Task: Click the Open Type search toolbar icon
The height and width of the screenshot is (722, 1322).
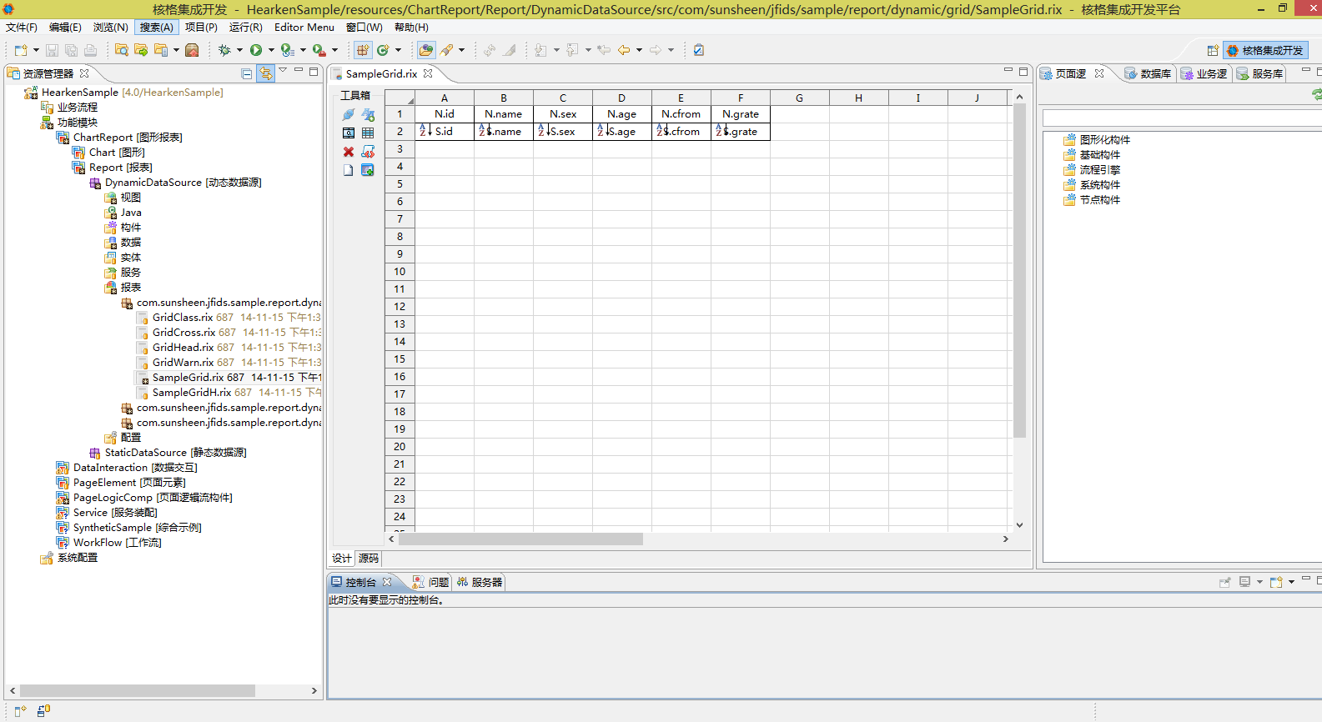Action: pyautogui.click(x=122, y=50)
